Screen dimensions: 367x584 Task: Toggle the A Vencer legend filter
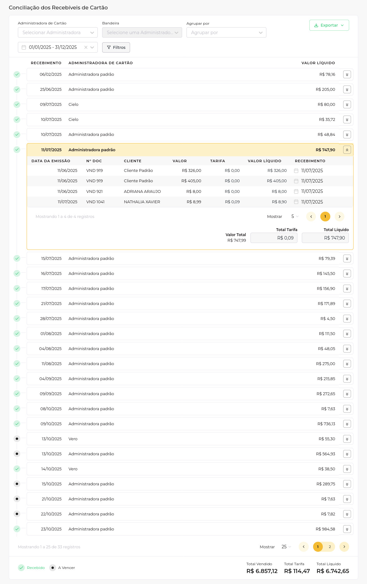pos(62,568)
